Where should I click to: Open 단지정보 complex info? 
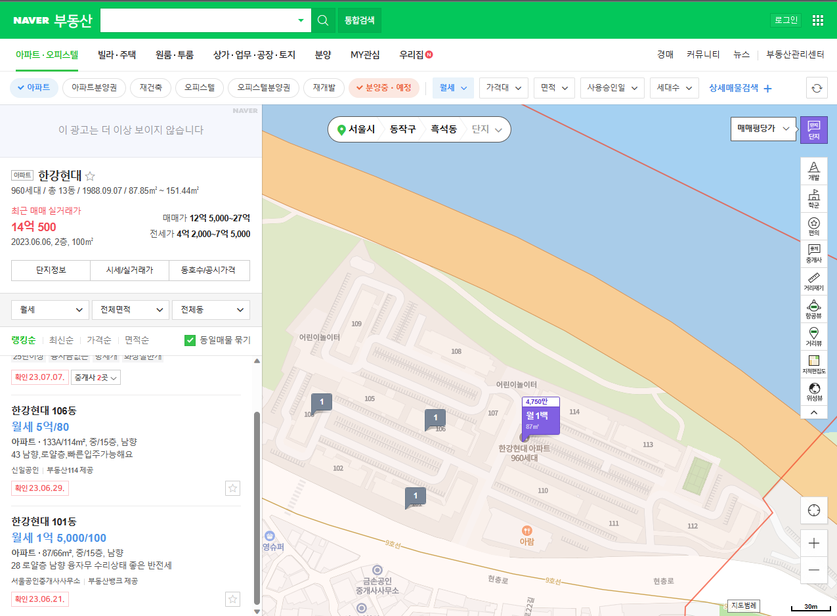51,270
